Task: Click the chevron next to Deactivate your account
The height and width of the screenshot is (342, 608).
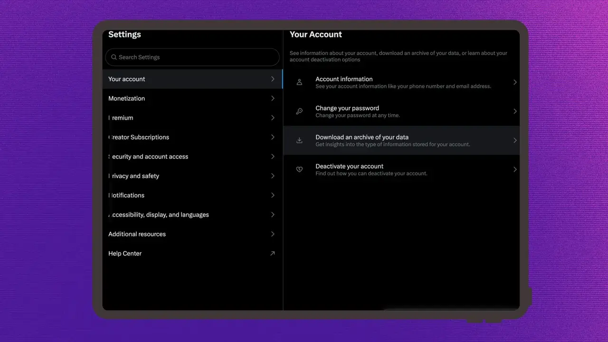Action: pyautogui.click(x=515, y=170)
